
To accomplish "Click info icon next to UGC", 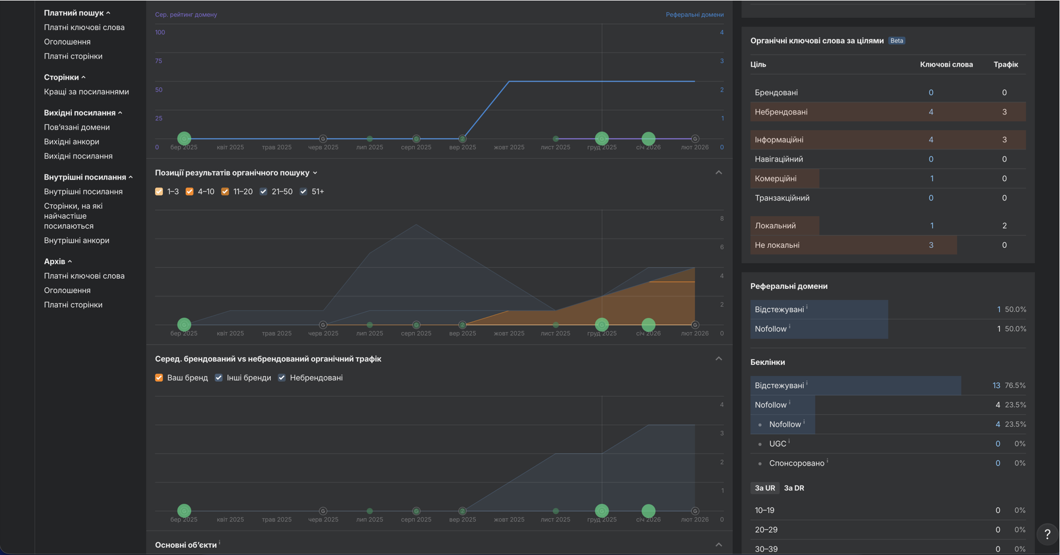I will coord(789,442).
